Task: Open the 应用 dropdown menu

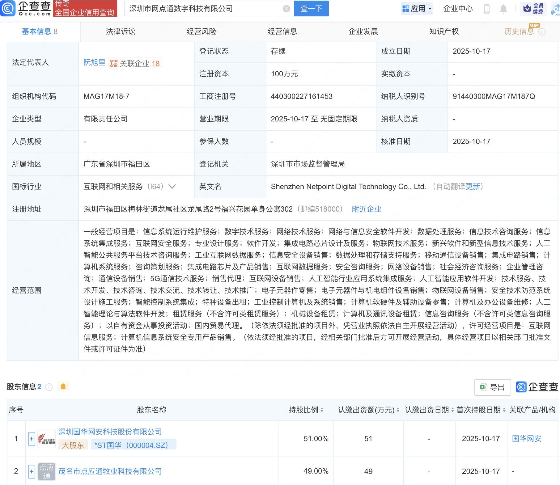Action: (417, 9)
